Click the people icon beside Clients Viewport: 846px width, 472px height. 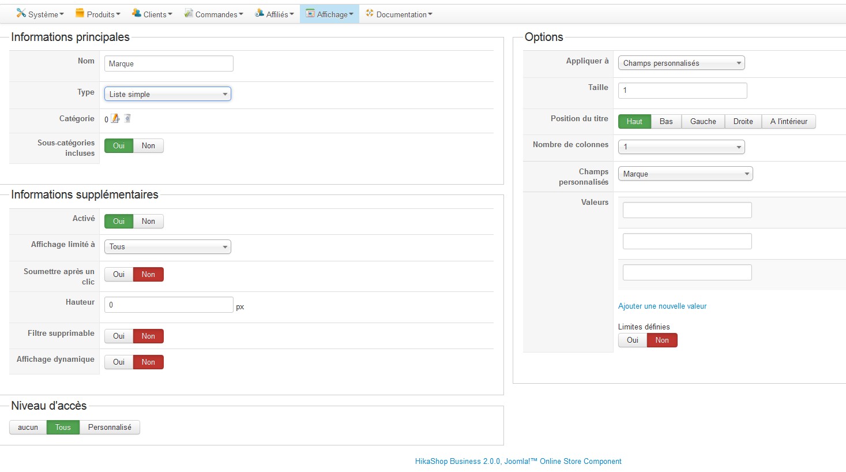coord(137,13)
